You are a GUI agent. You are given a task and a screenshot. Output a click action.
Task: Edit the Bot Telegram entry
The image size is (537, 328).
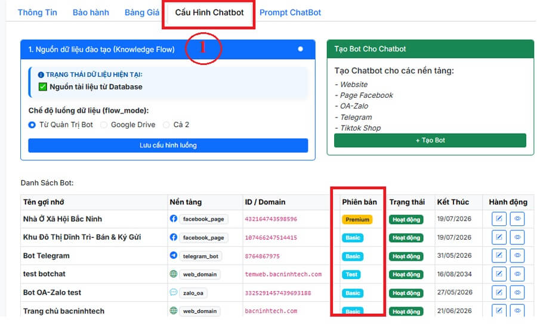coord(499,255)
